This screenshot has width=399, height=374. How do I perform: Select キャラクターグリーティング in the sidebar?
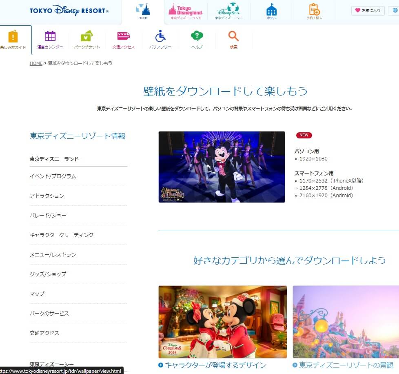pos(62,235)
